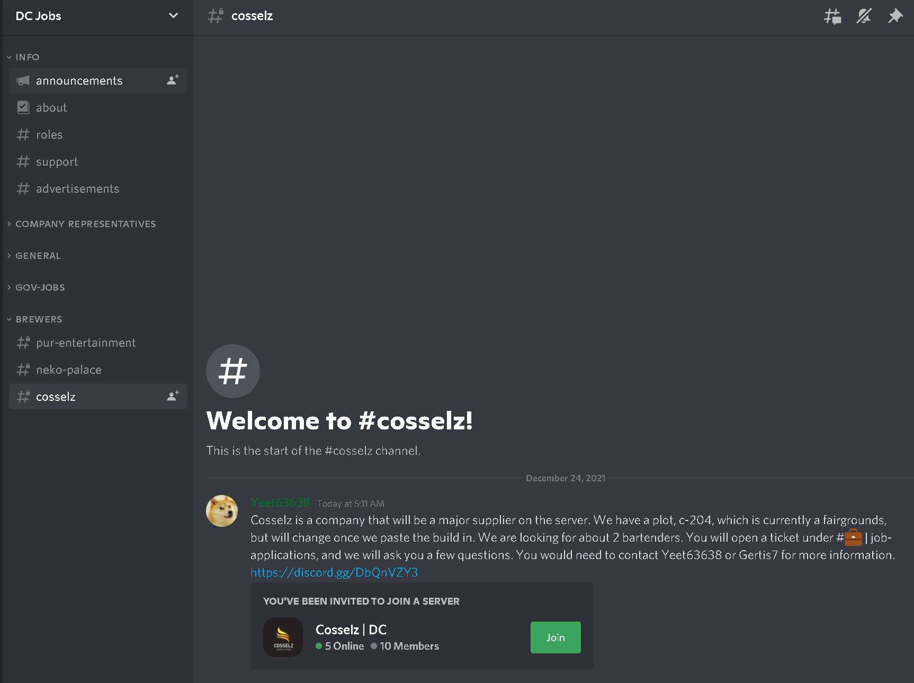Click the green Join button
Image resolution: width=914 pixels, height=683 pixels.
click(555, 637)
